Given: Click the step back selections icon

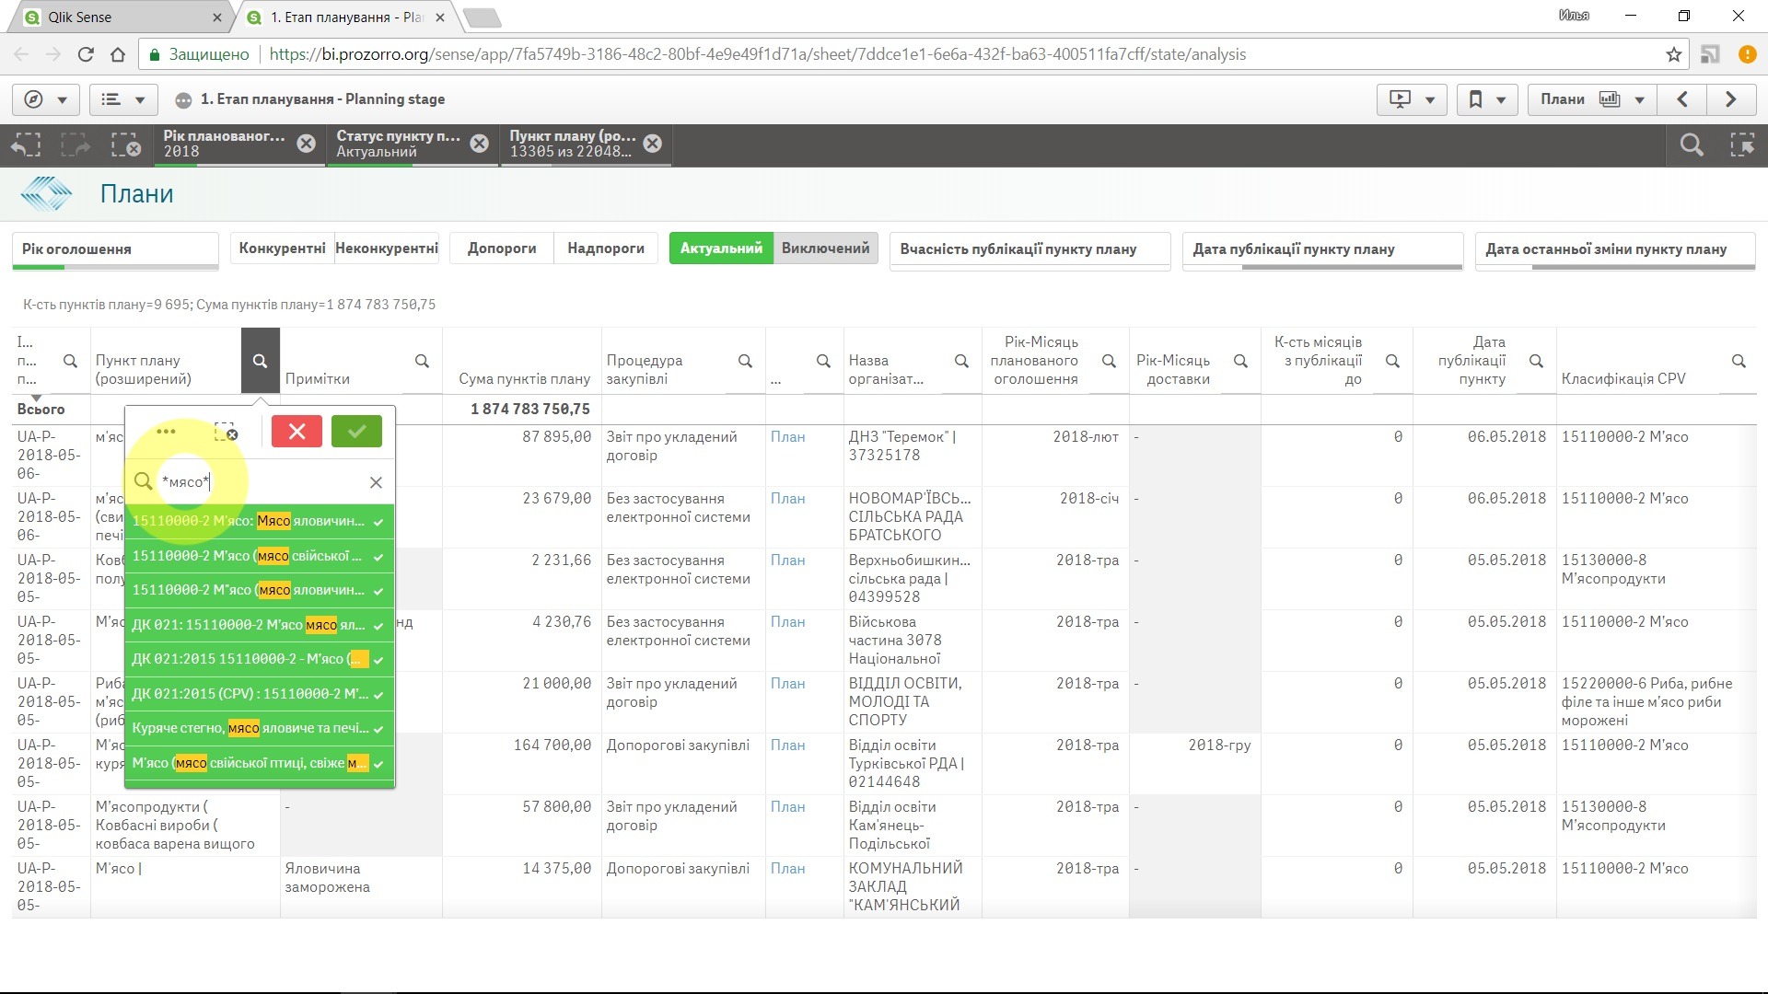Looking at the screenshot, I should point(26,144).
